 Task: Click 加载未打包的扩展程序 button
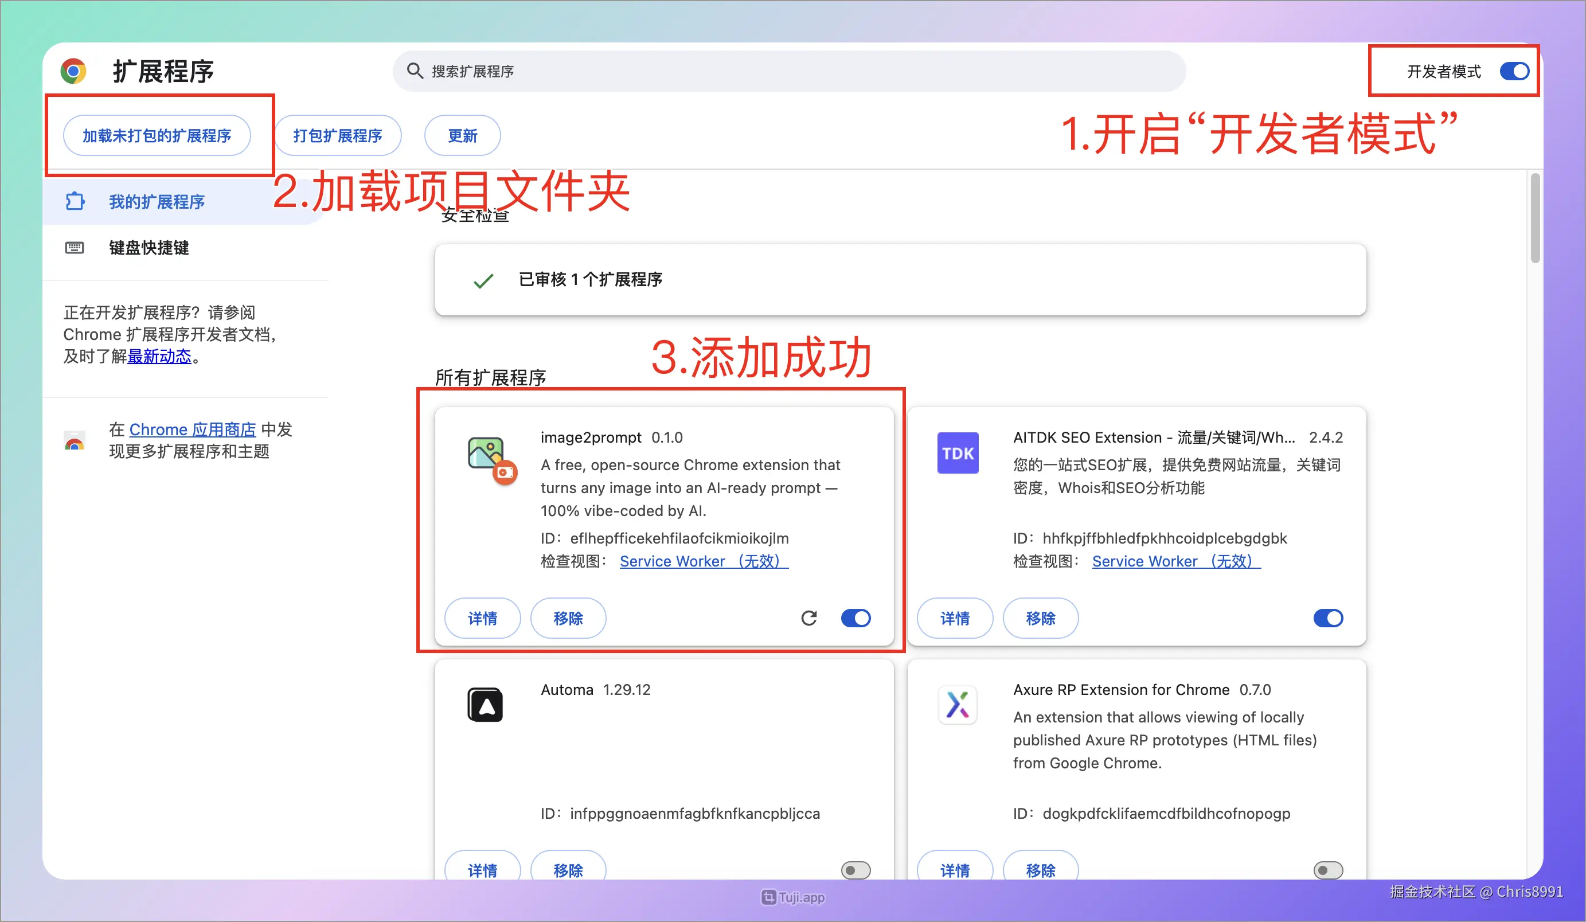(157, 135)
